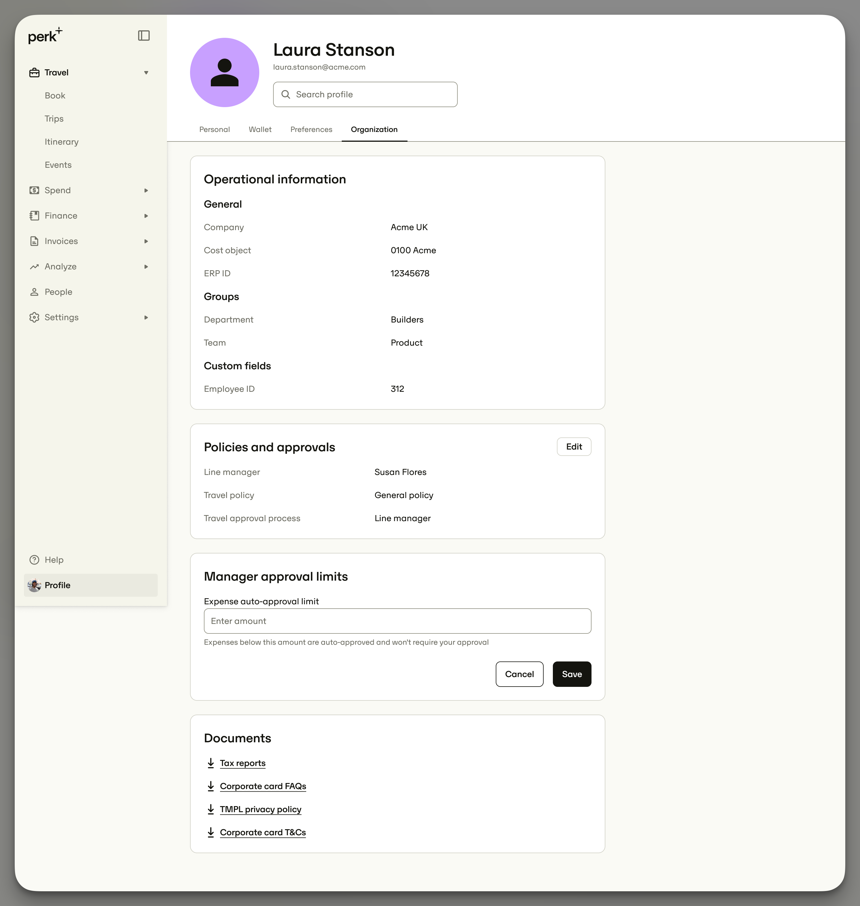Image resolution: width=860 pixels, height=906 pixels.
Task: Click the Department value Builders
Action: [407, 319]
